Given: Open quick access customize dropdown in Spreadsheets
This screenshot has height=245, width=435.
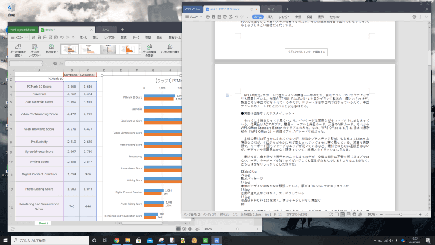Looking at the screenshot, I should (73, 38).
